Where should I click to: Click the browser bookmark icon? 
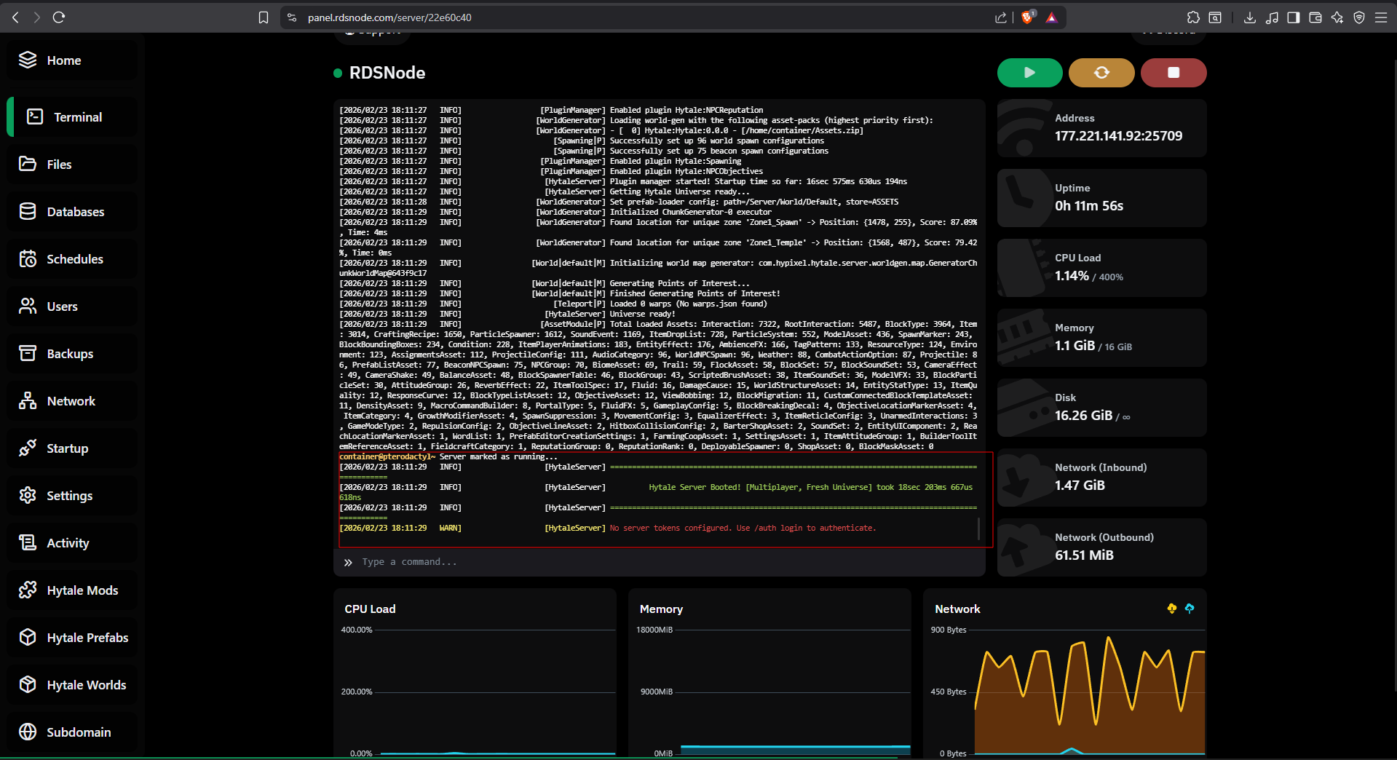[264, 17]
